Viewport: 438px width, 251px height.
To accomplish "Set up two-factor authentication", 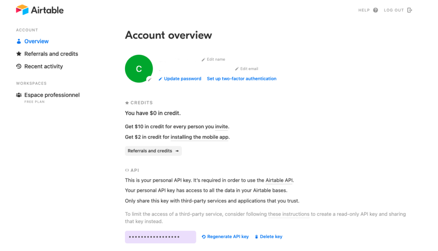I will (x=242, y=79).
